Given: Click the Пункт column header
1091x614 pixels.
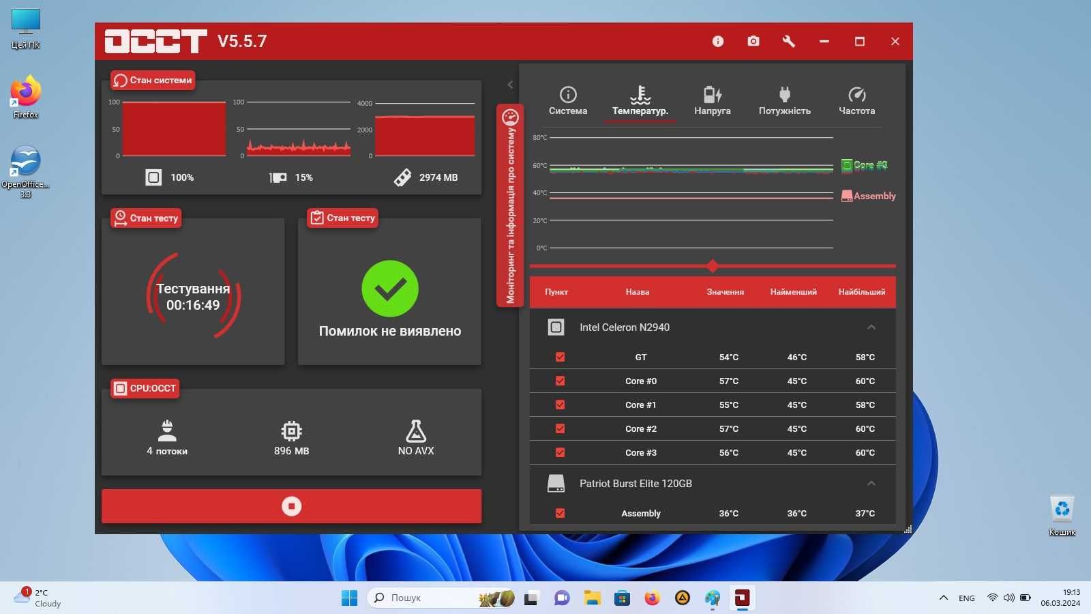Looking at the screenshot, I should (x=556, y=292).
